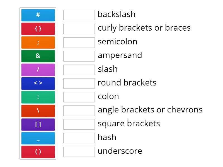Click the red curly braces tile
223x167 pixels.
point(38,29)
